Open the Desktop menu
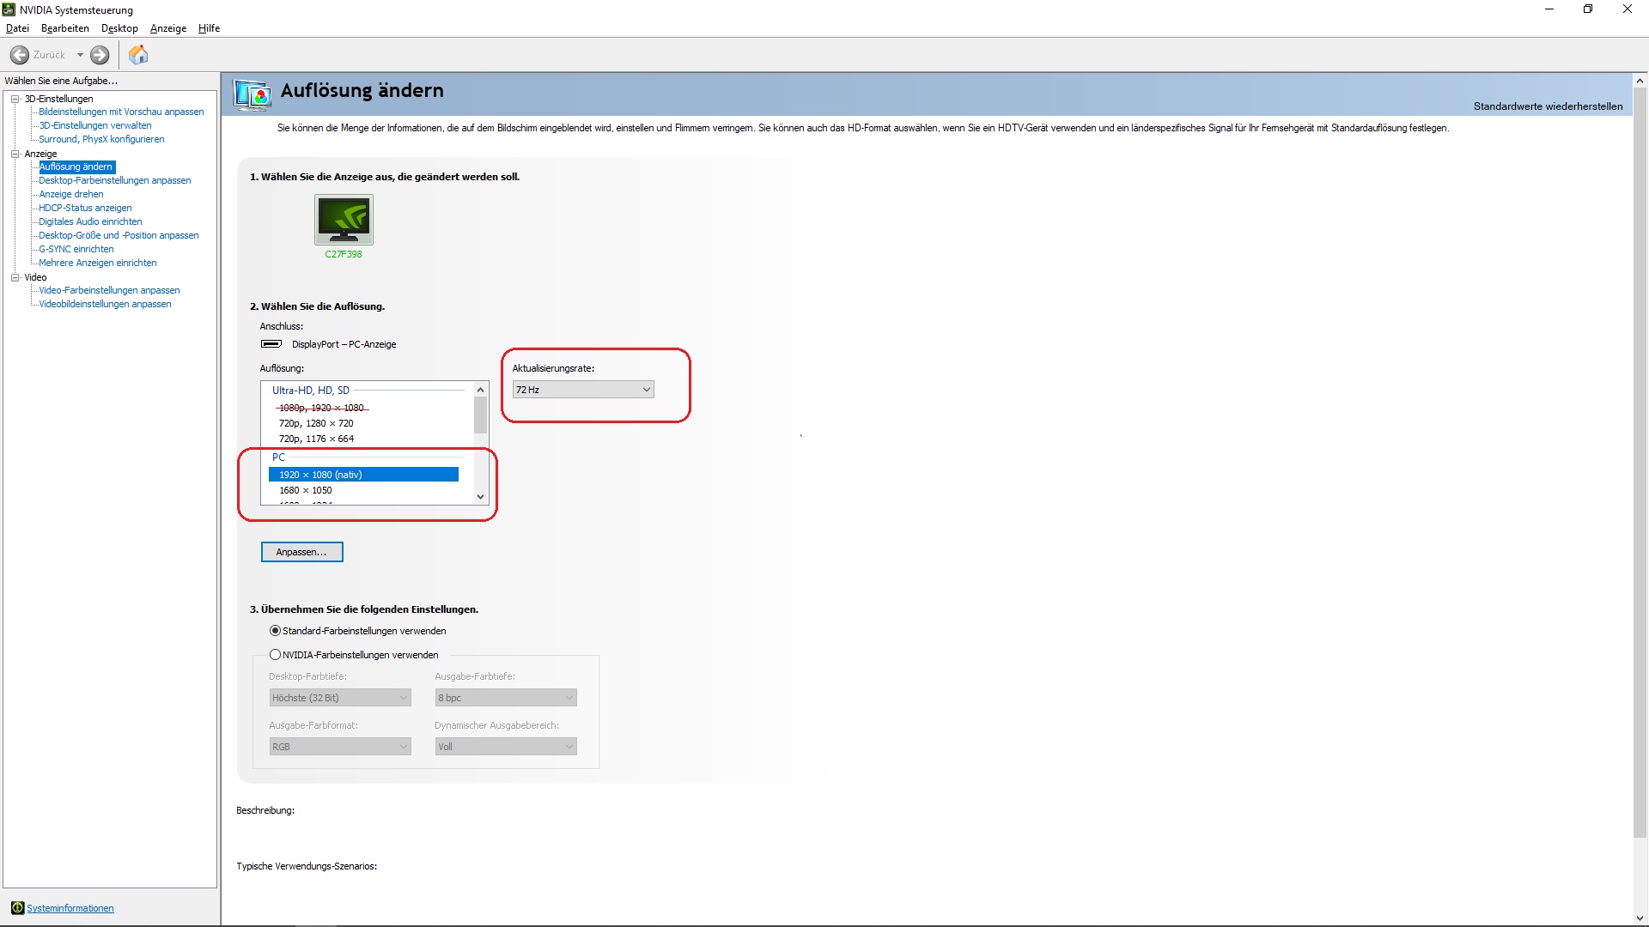 (x=119, y=28)
